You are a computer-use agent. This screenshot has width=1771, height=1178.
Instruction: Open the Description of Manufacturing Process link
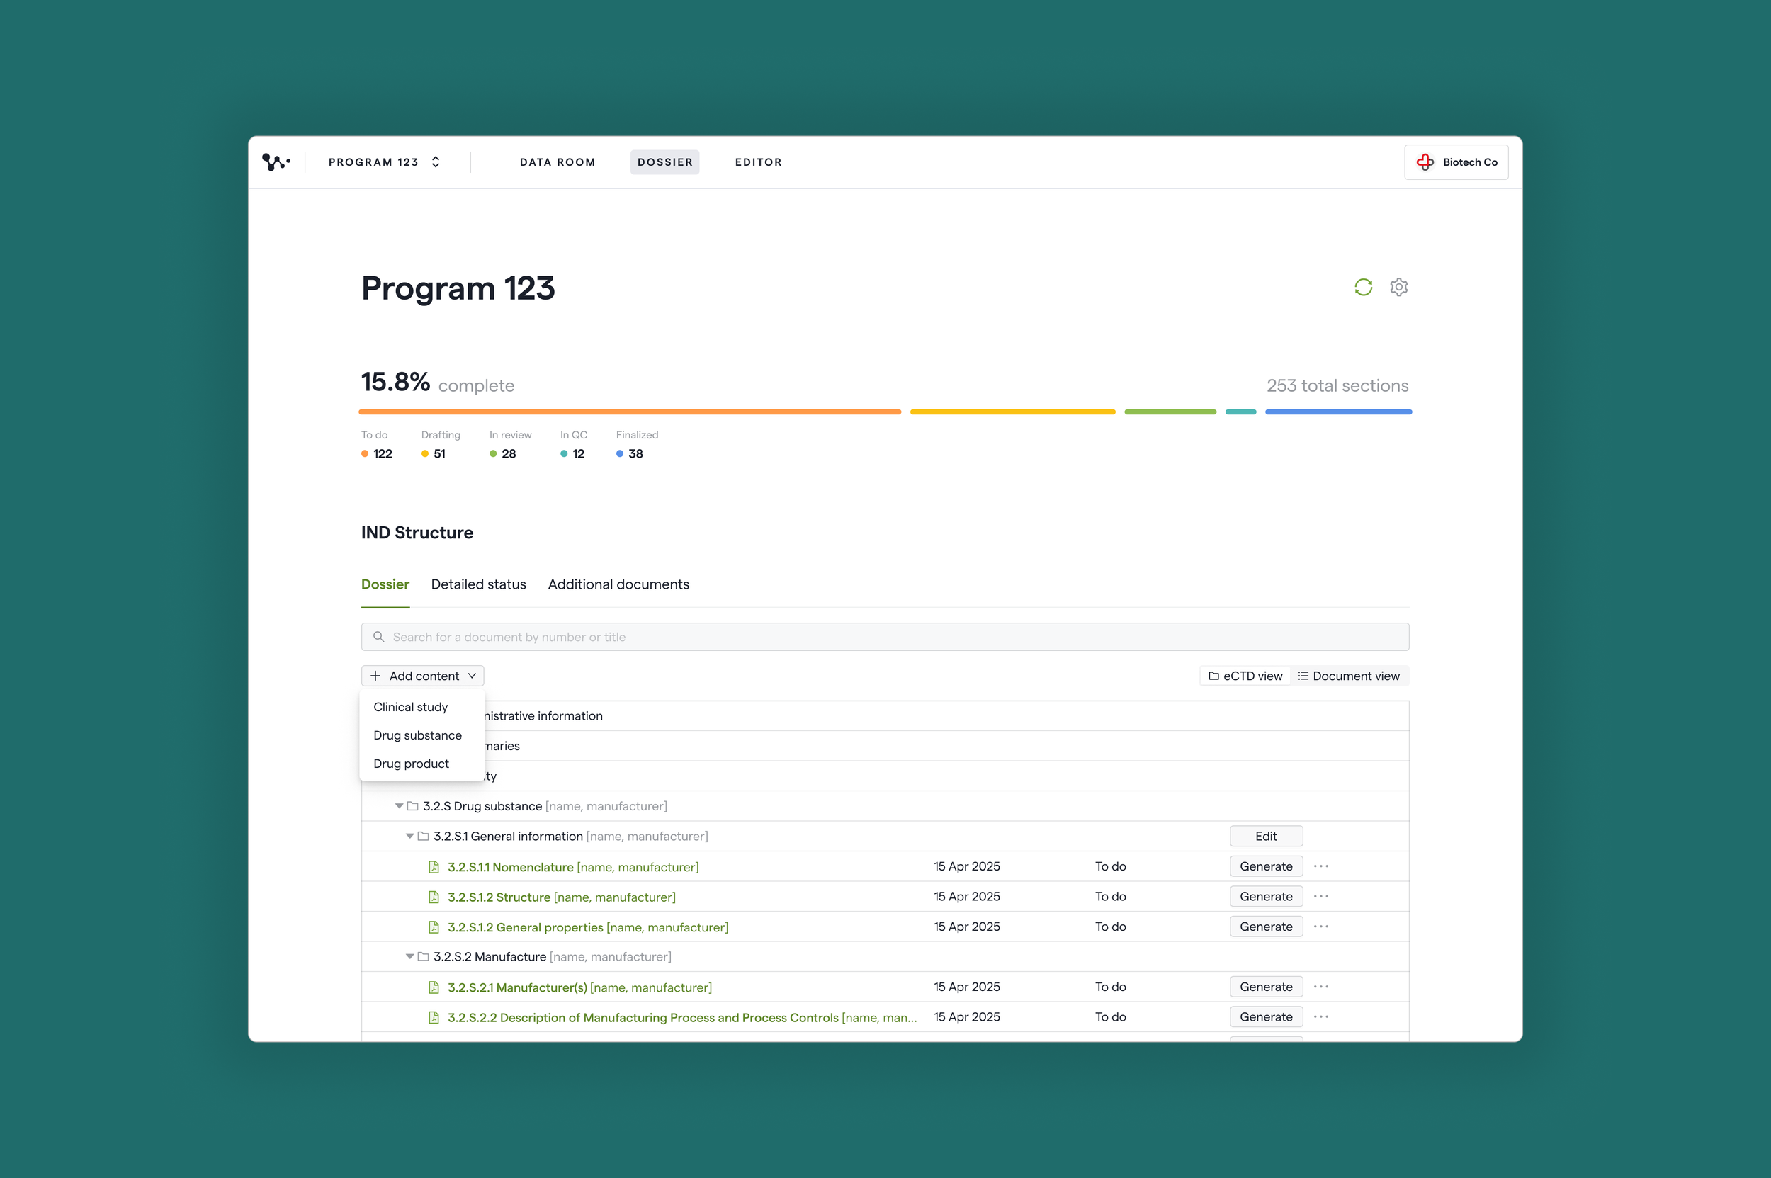coord(681,1017)
